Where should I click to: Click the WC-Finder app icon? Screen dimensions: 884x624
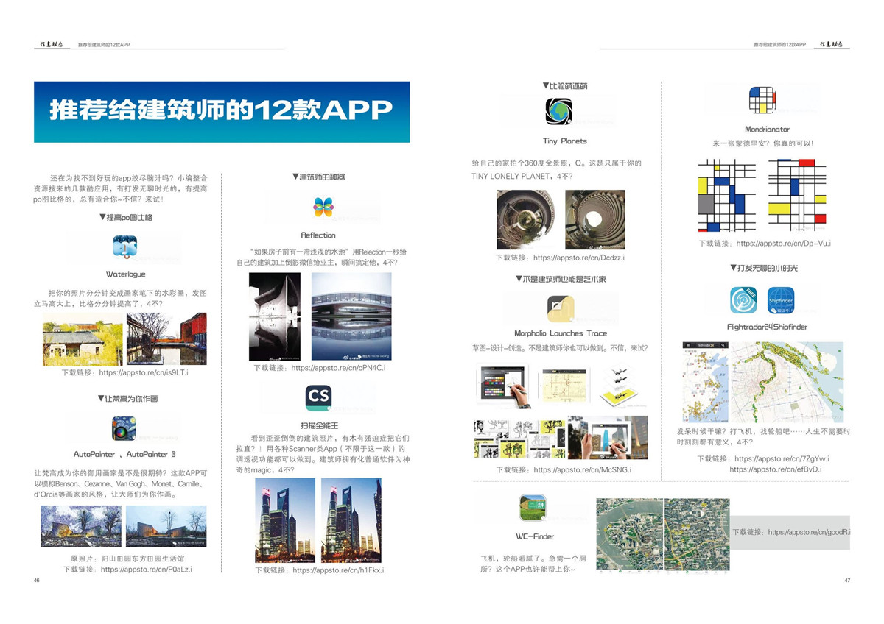click(x=533, y=508)
